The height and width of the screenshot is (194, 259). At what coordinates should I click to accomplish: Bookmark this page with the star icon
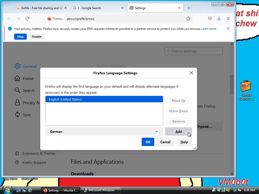coord(188,19)
